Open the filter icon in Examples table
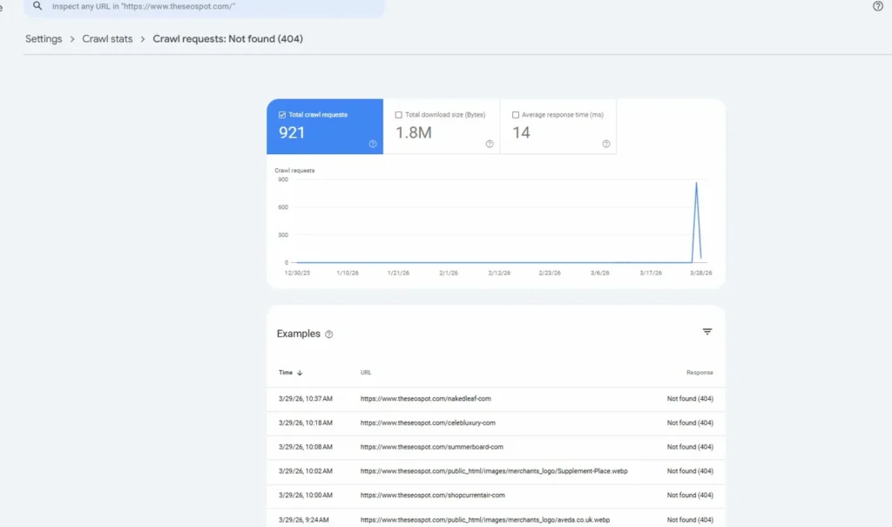Viewport: 892px width, 527px height. [707, 332]
